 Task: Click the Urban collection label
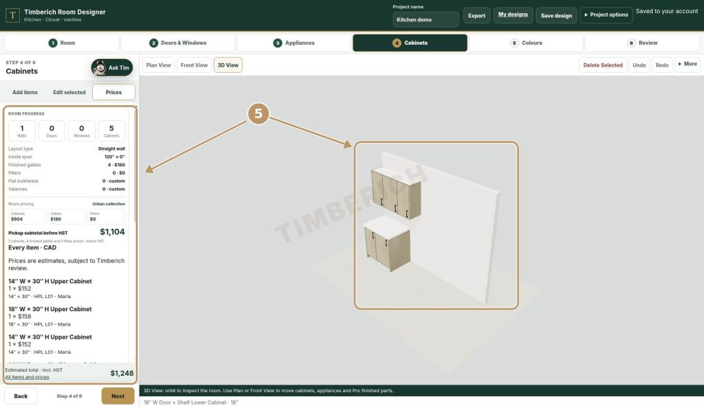pos(109,204)
